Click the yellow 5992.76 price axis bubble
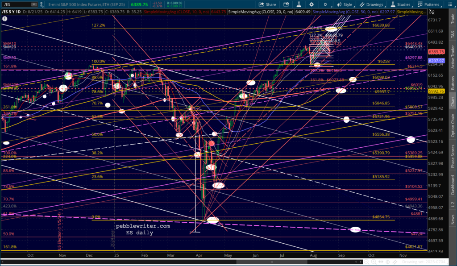 436,91
